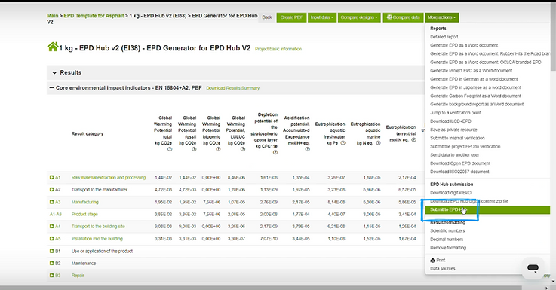Open Raw material extraction and processing link
556x290 pixels.
click(109, 178)
